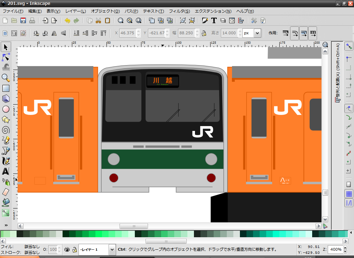
Task: Choose the Text tool
Action: pos(6,171)
